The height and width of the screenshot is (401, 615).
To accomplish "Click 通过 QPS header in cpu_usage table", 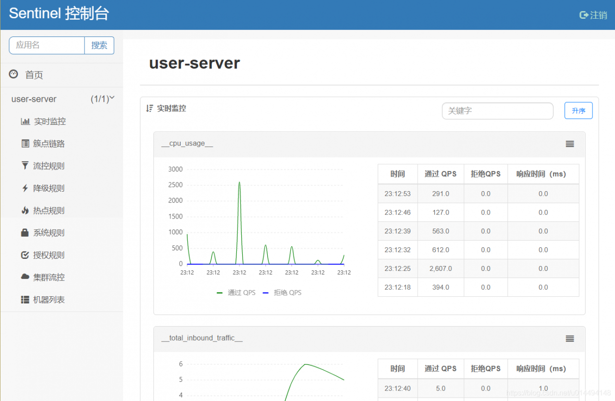I will coord(441,174).
